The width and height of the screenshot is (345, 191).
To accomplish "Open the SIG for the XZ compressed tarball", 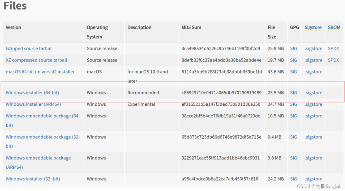I will tap(294, 60).
